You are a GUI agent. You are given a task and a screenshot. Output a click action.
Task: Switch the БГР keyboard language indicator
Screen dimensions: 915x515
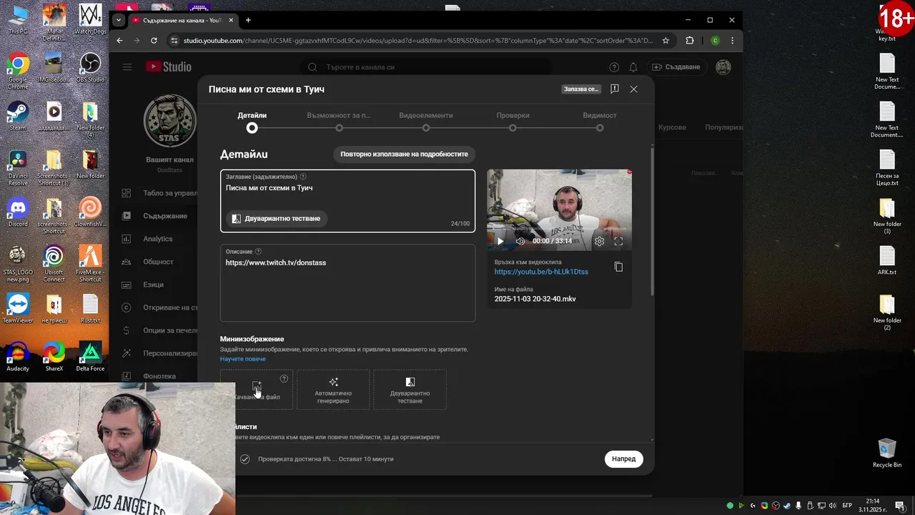coord(847,506)
